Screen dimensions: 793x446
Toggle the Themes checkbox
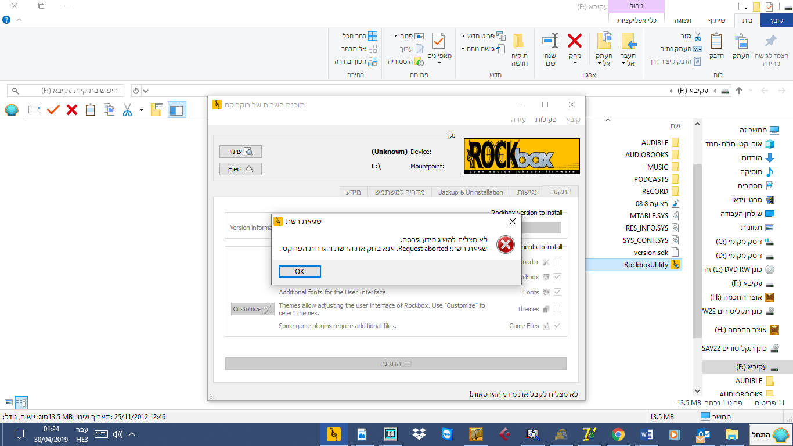pos(557,309)
